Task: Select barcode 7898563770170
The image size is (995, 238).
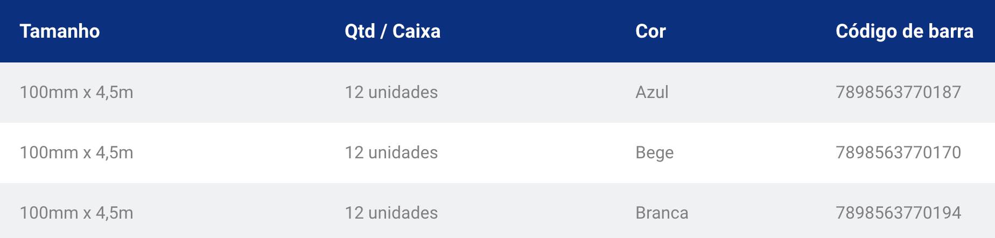Action: coord(898,152)
